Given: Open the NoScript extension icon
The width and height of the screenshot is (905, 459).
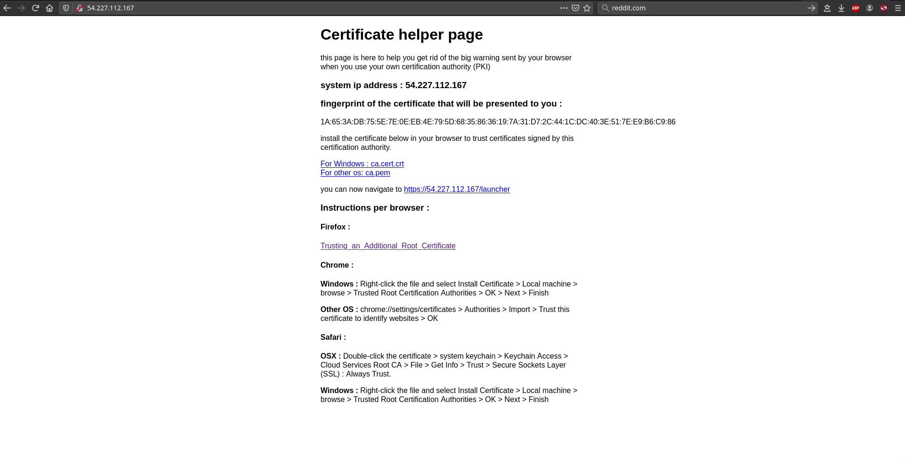Looking at the screenshot, I should click(884, 8).
